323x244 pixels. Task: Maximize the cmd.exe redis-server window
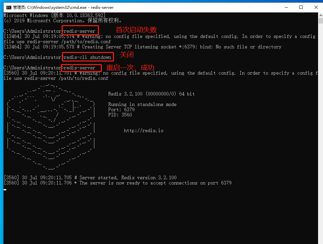click(x=301, y=8)
